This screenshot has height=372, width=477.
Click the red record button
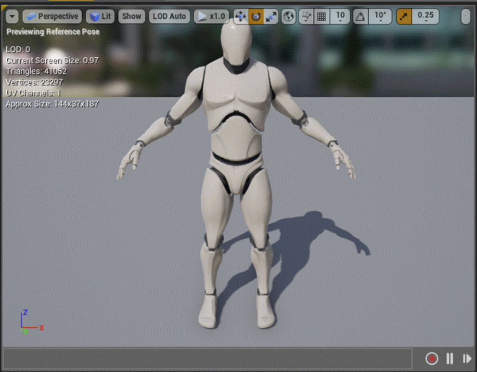coord(432,359)
